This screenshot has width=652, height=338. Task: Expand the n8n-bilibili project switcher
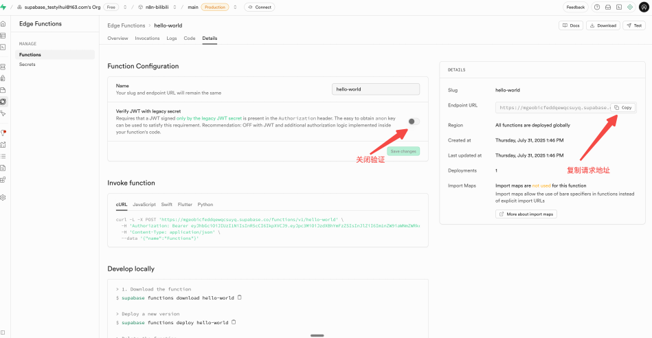coord(174,7)
